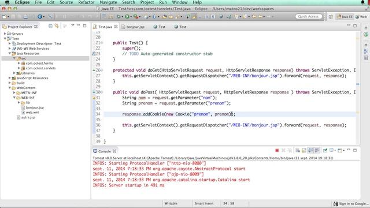Screen dimensions: 370x208
Task: Expand Deployment Descriptor: Test node
Action: point(10,44)
